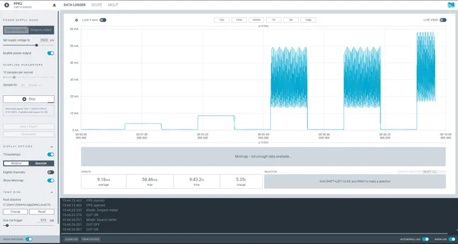Toggle Show Log switch
458x244 pixels.
(452, 239)
